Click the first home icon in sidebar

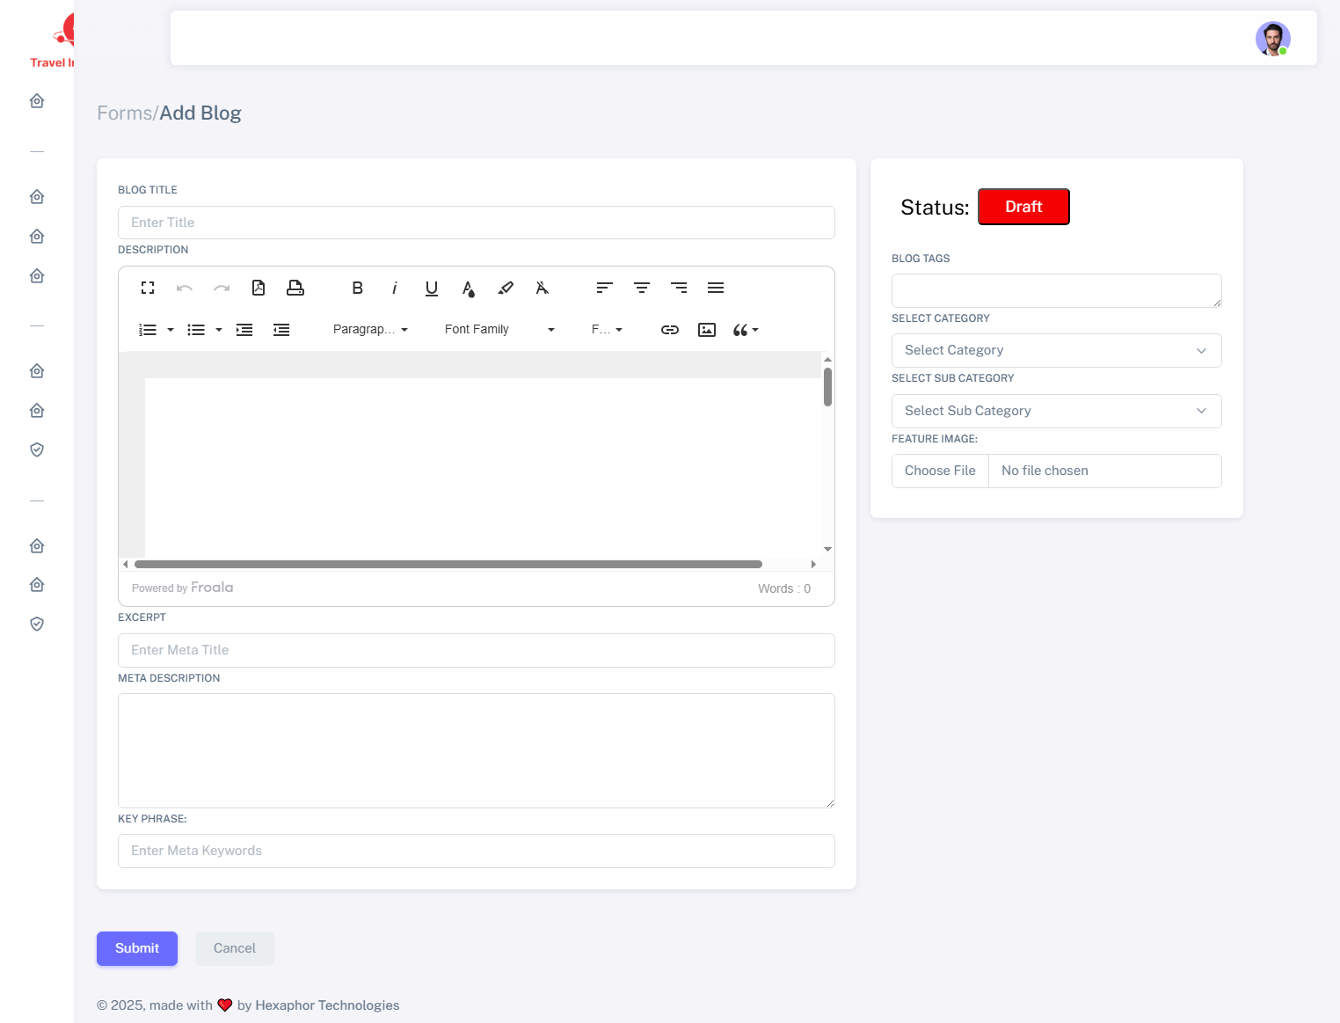click(37, 101)
